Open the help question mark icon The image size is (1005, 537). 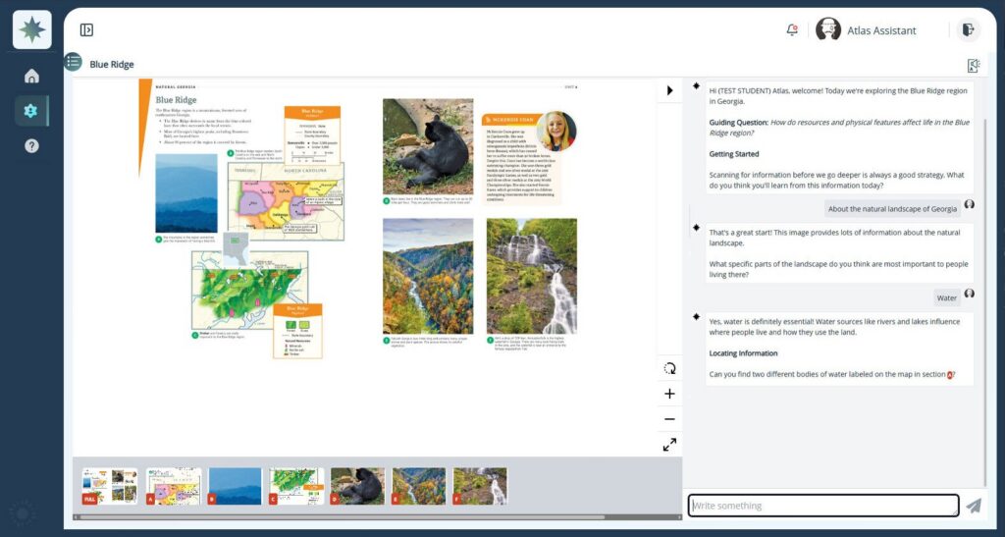(x=31, y=145)
